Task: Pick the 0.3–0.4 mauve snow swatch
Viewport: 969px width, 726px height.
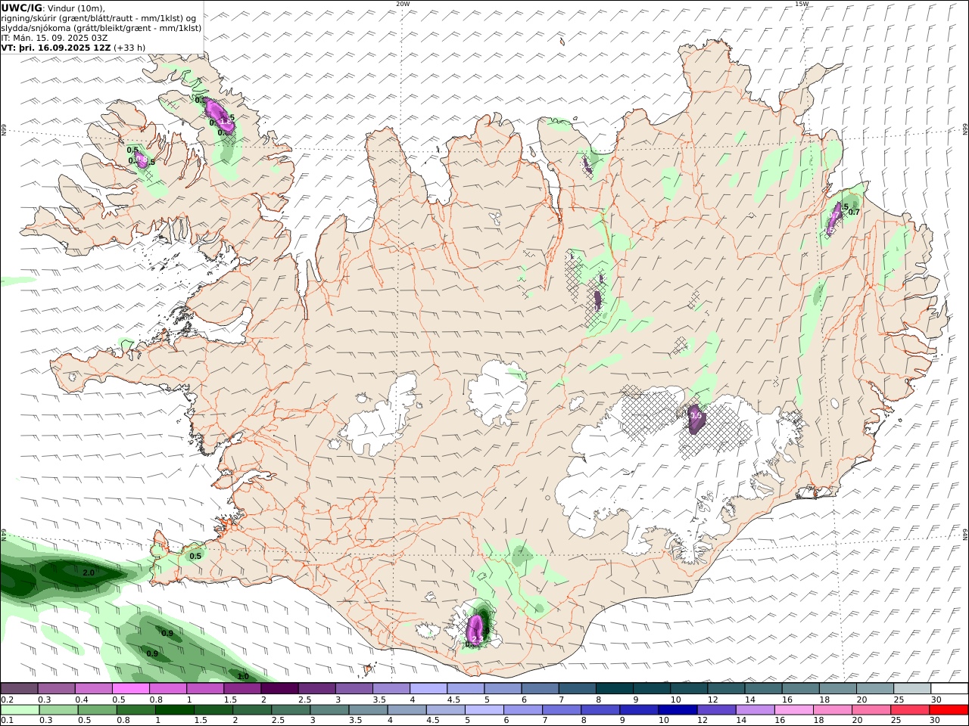Action: tap(56, 689)
